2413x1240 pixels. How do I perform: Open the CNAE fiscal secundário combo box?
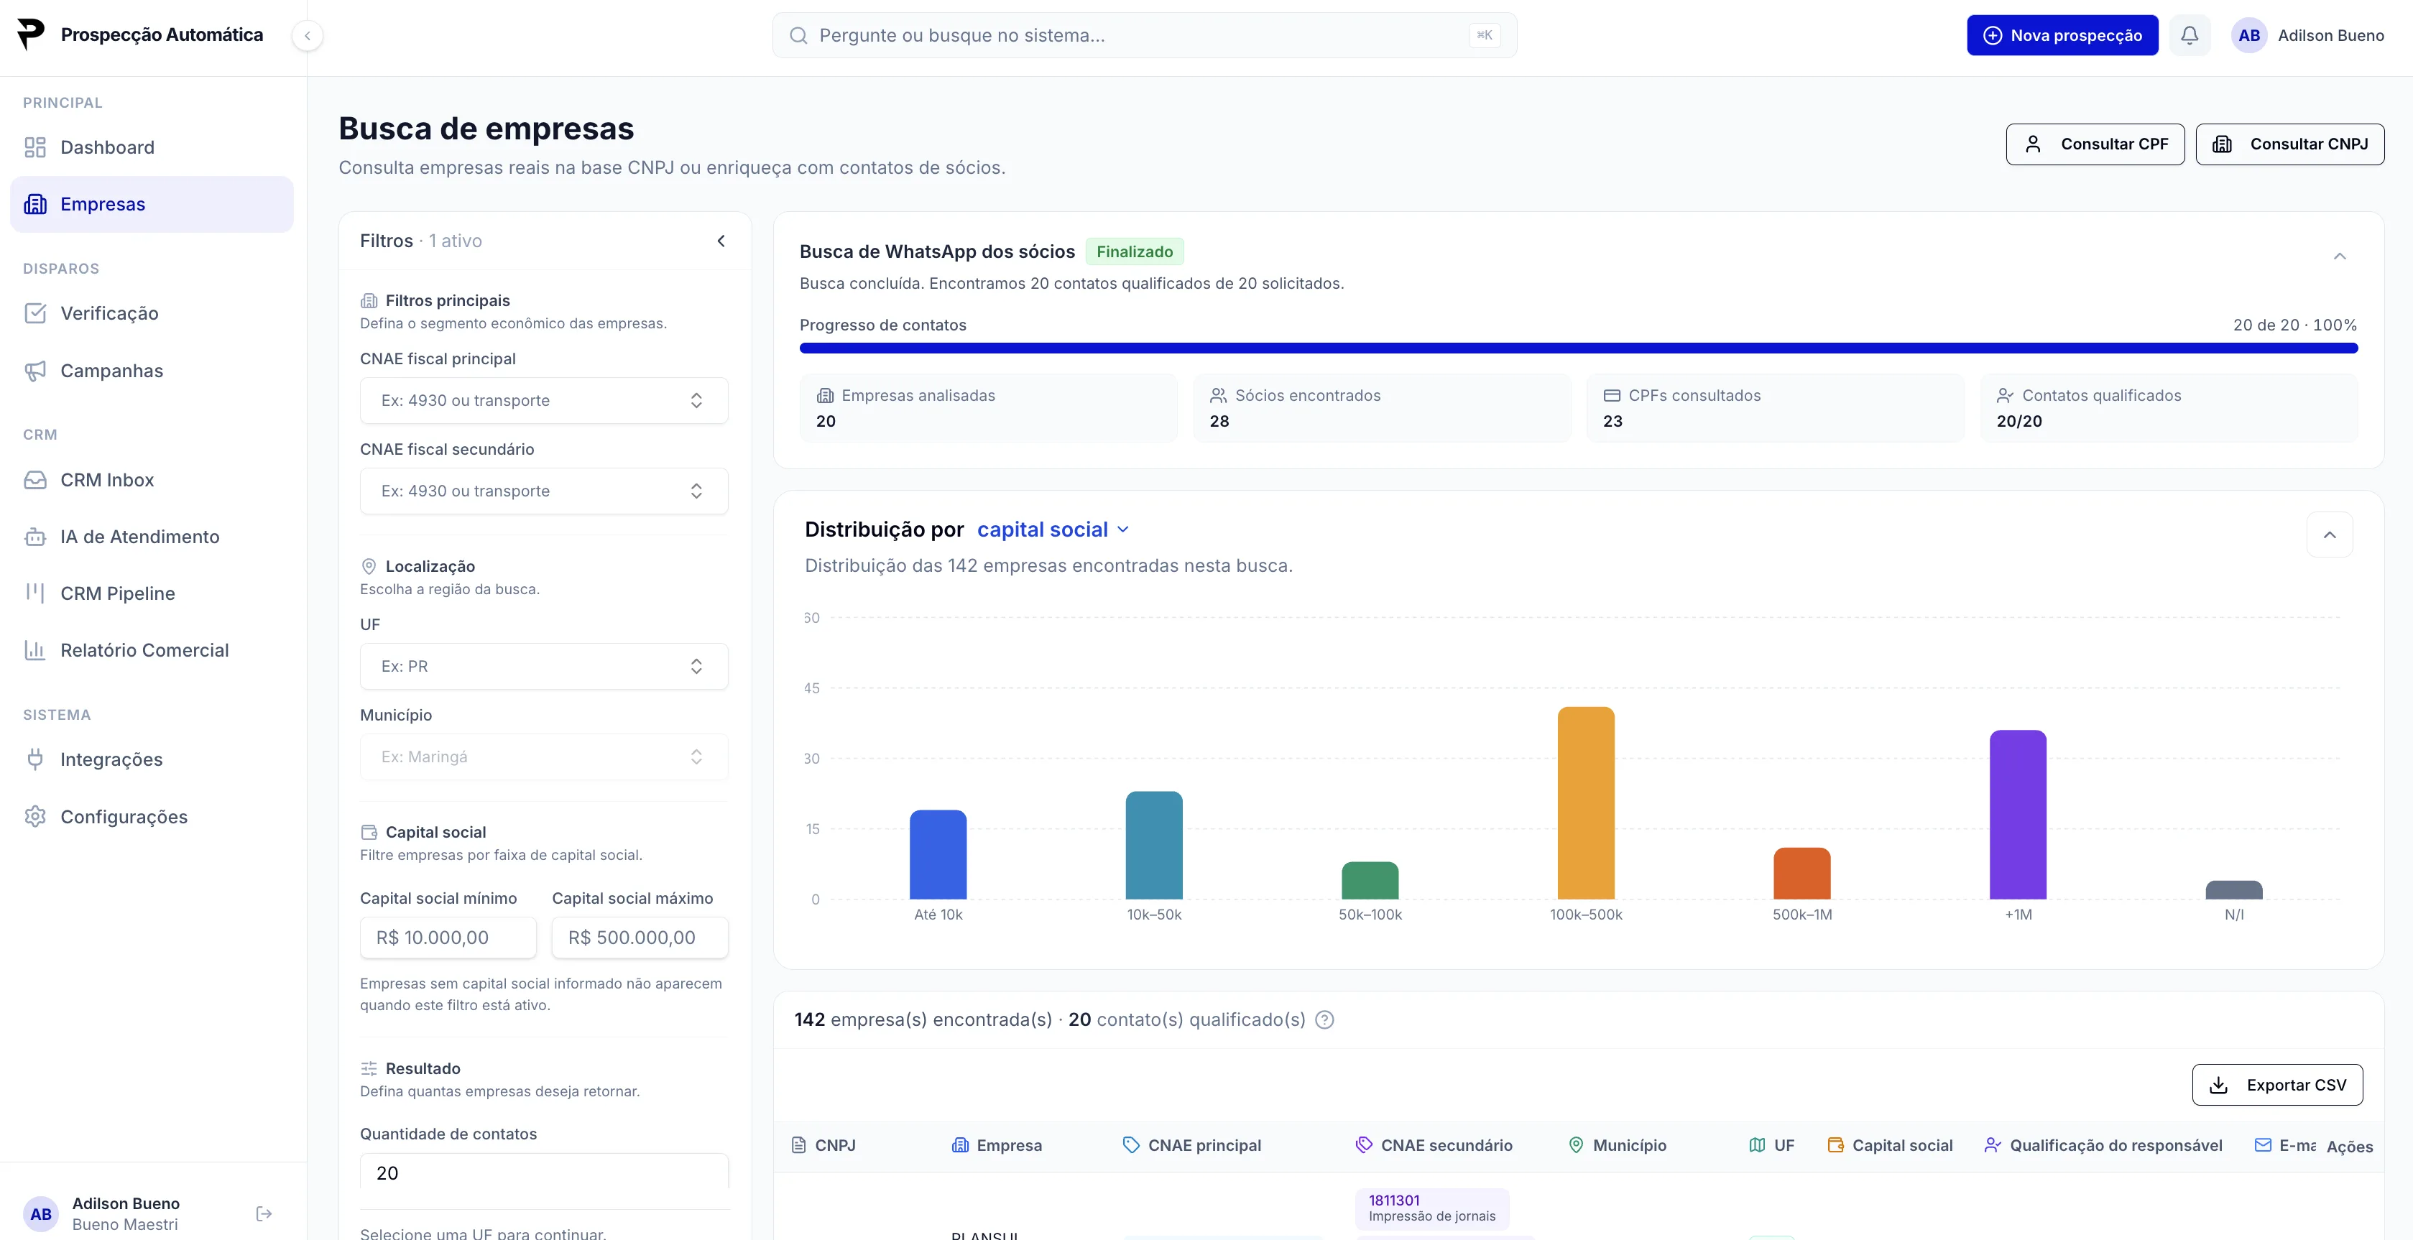coord(544,491)
